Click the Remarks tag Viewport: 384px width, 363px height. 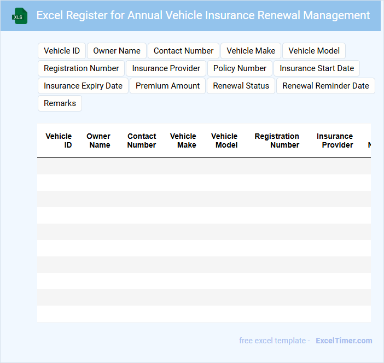tap(60, 103)
